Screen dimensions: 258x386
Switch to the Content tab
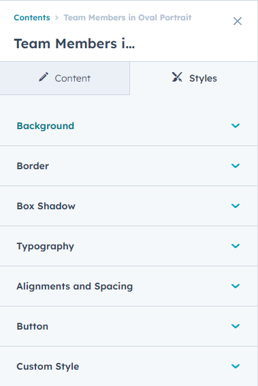pos(65,78)
